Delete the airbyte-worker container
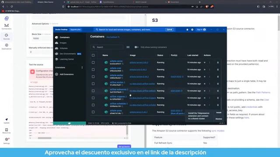 [218, 77]
